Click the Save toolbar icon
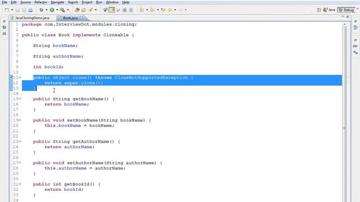360x202 pixels. [x=17, y=10]
